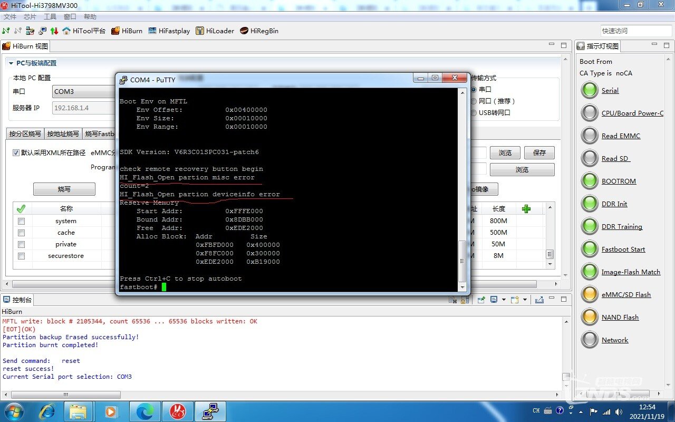
Task: Click the 服务器 IP input field
Action: pos(83,108)
